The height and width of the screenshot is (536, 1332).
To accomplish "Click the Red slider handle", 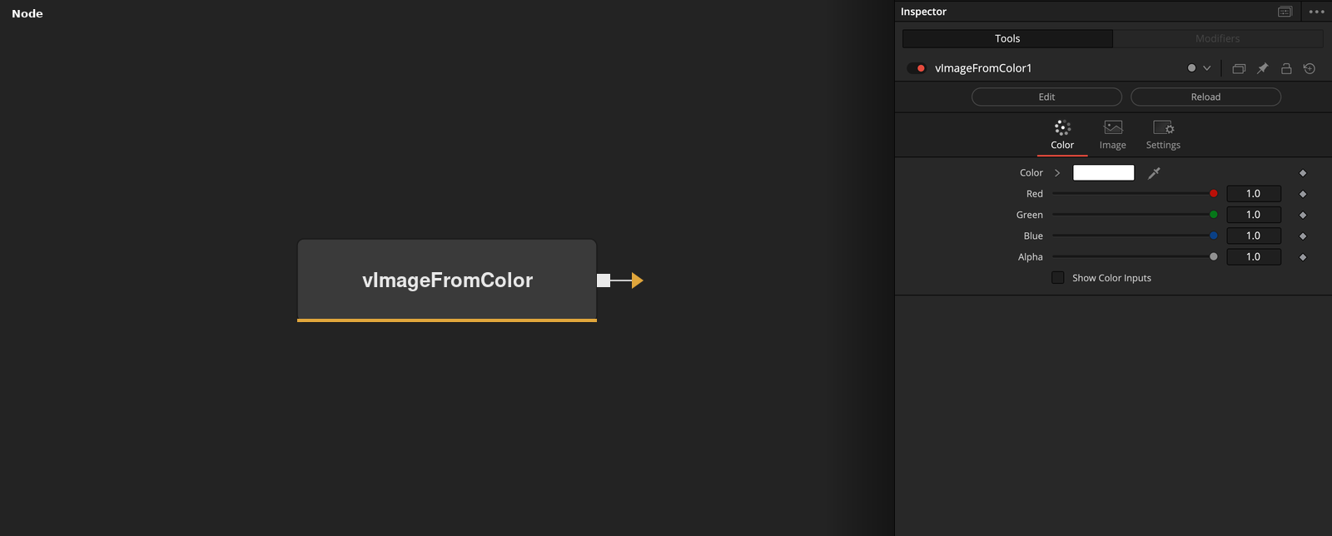I will [1214, 194].
